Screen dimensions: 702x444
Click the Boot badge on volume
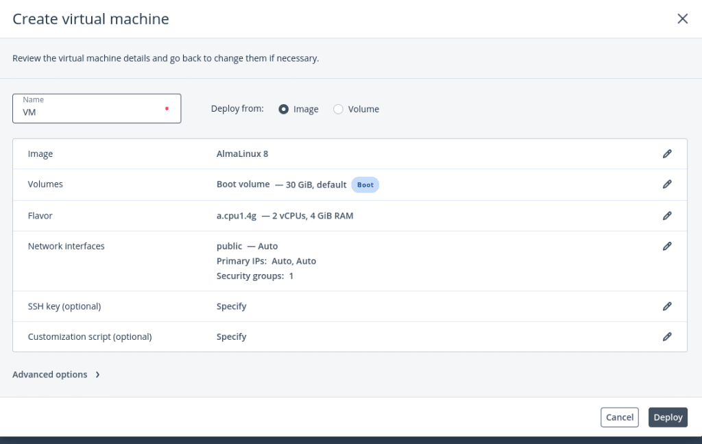365,185
